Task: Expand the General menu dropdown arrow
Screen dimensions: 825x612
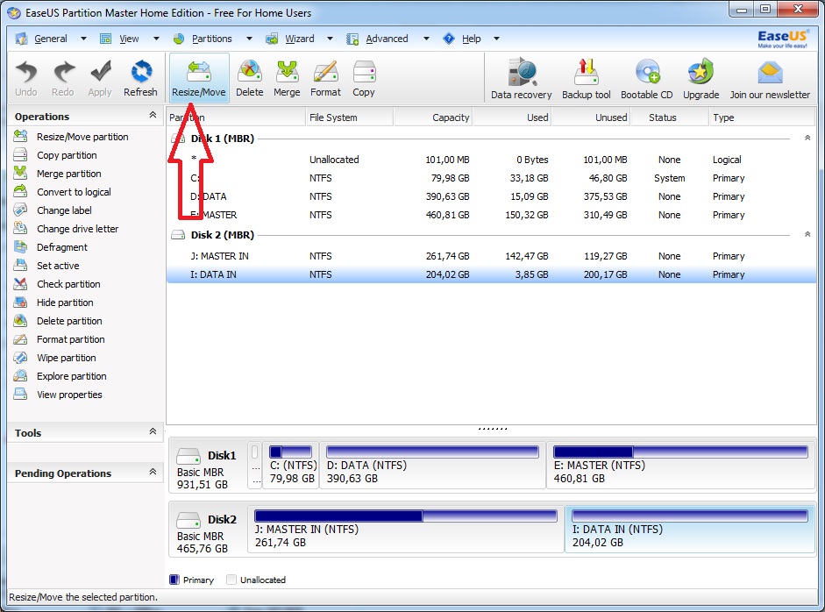Action: click(x=83, y=39)
